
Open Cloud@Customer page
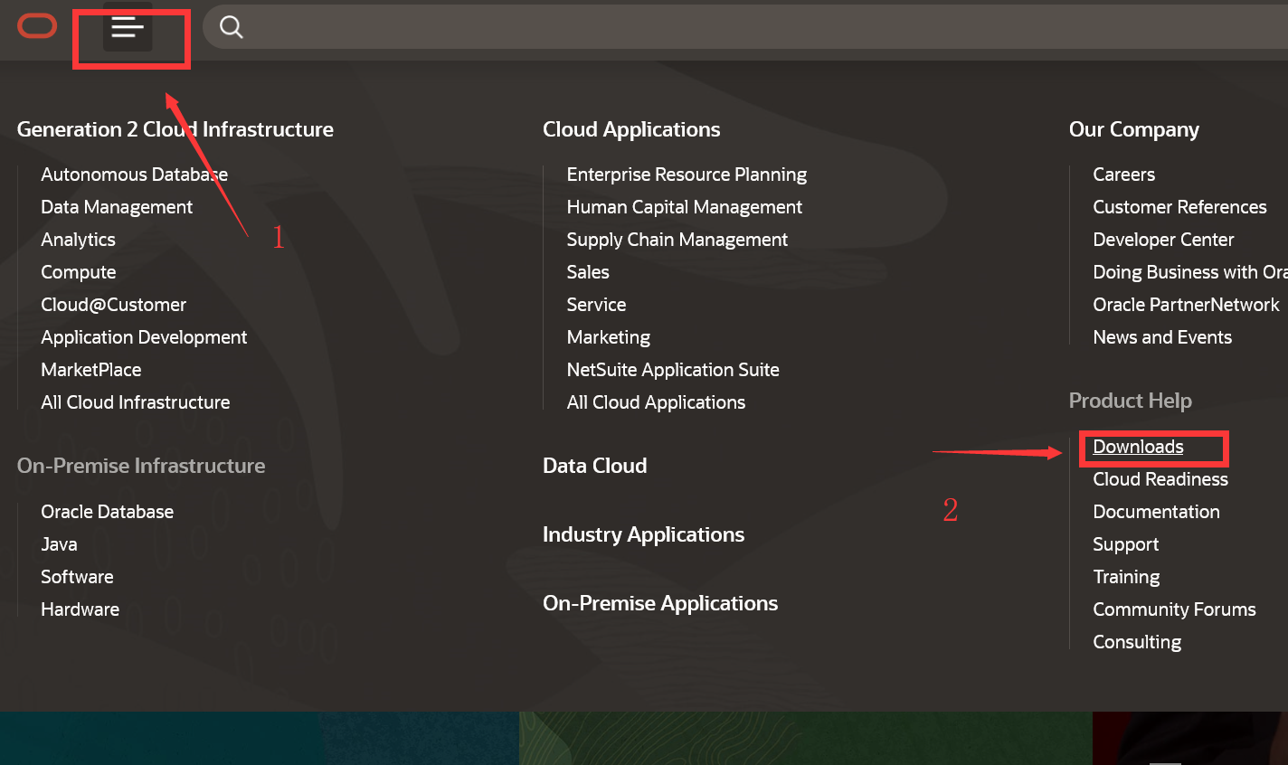tap(113, 305)
